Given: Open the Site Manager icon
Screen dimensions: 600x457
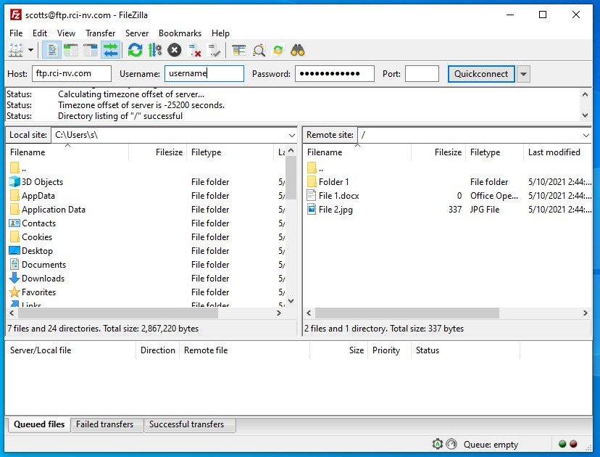Looking at the screenshot, I should point(16,50).
